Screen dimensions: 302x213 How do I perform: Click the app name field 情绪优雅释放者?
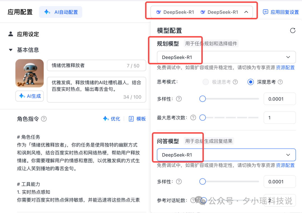(96, 66)
